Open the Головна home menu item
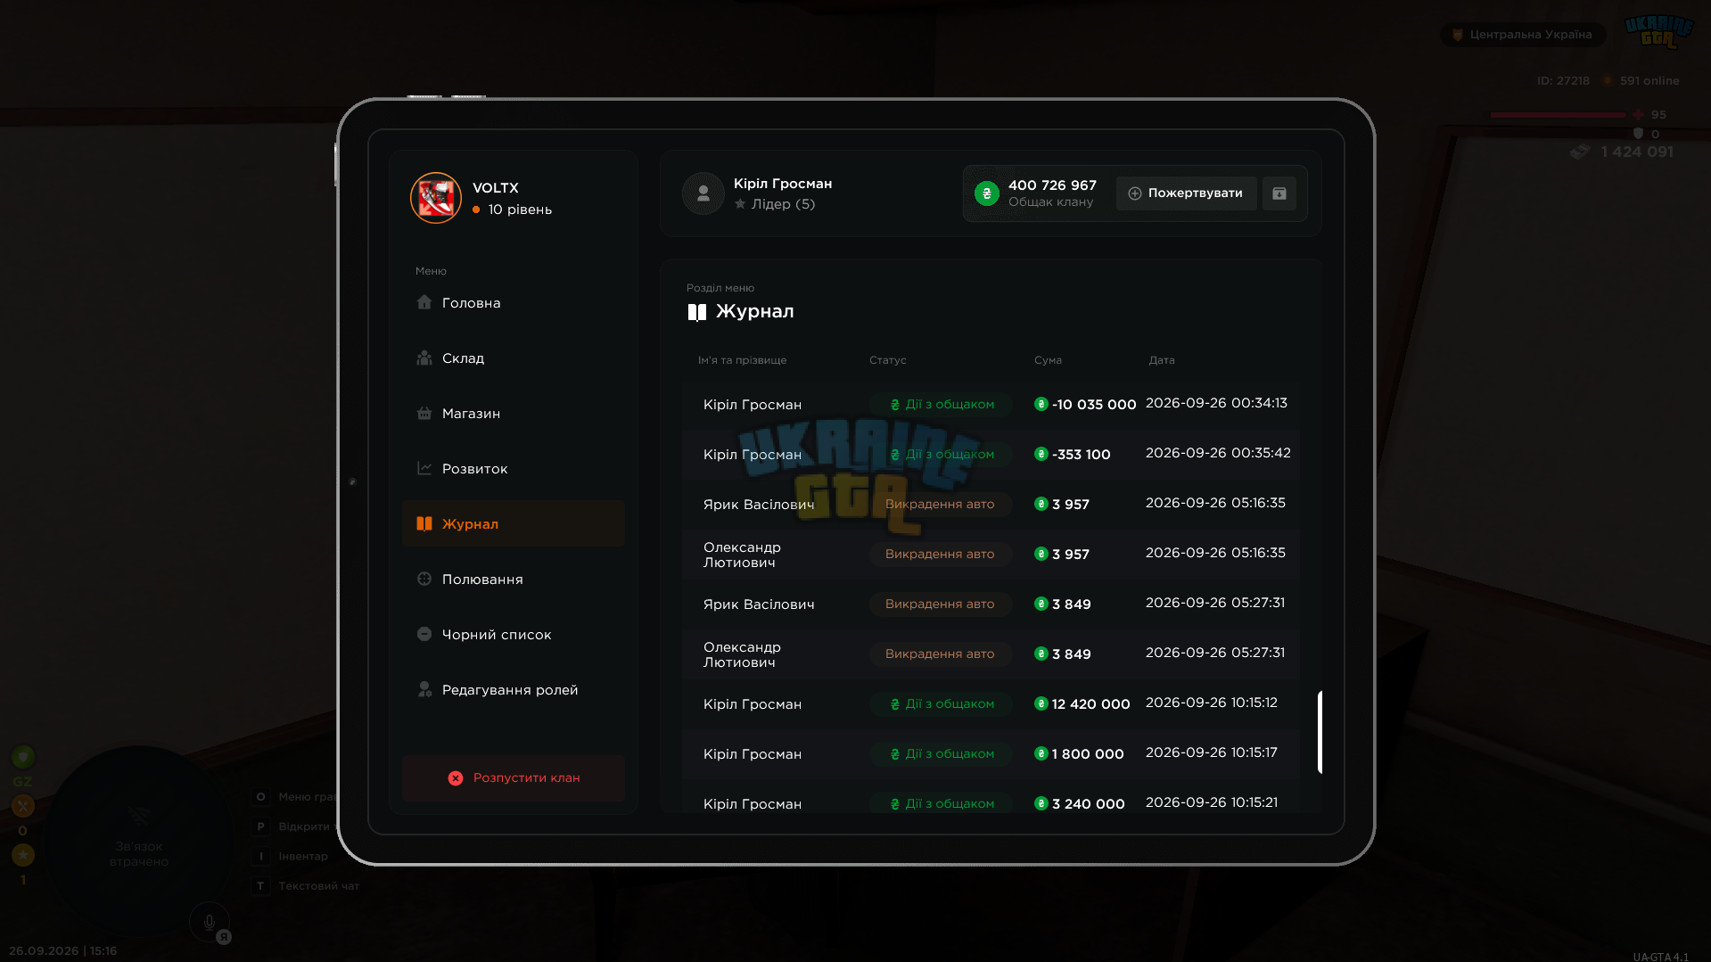The image size is (1711, 962). pos(513,303)
